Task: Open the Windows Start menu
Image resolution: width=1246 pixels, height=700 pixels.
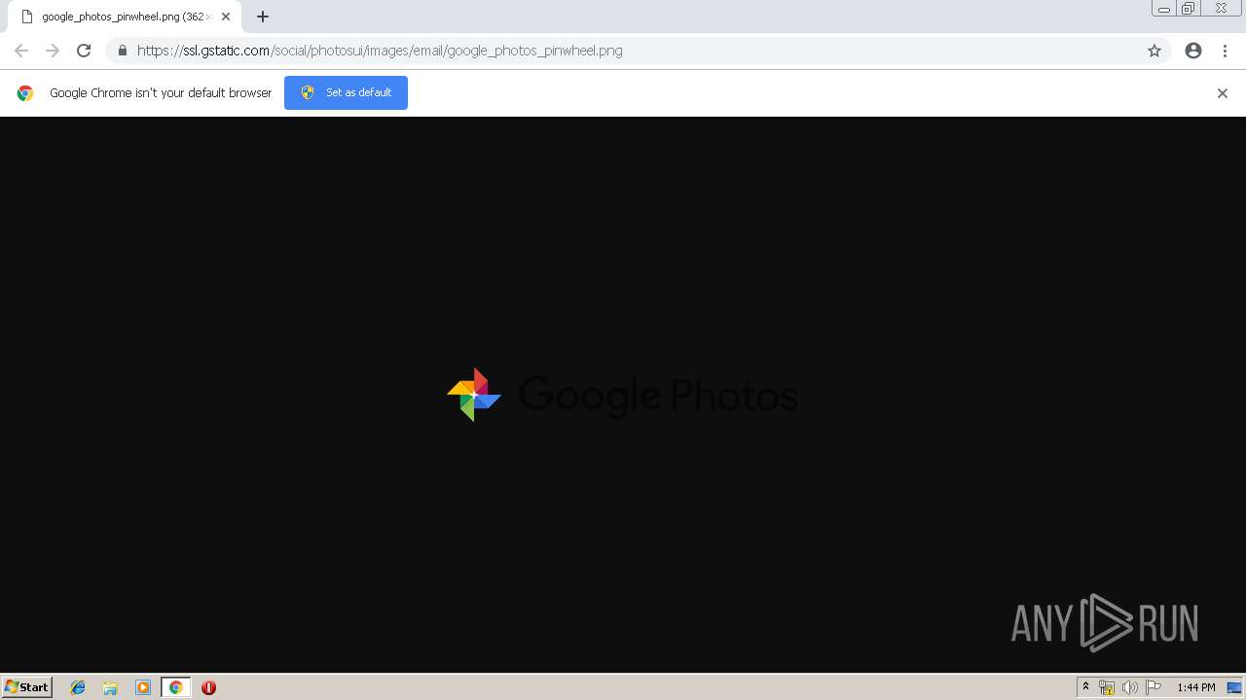Action: (27, 686)
